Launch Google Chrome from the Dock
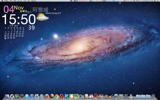This screenshot has width=160, height=100. click(57, 96)
